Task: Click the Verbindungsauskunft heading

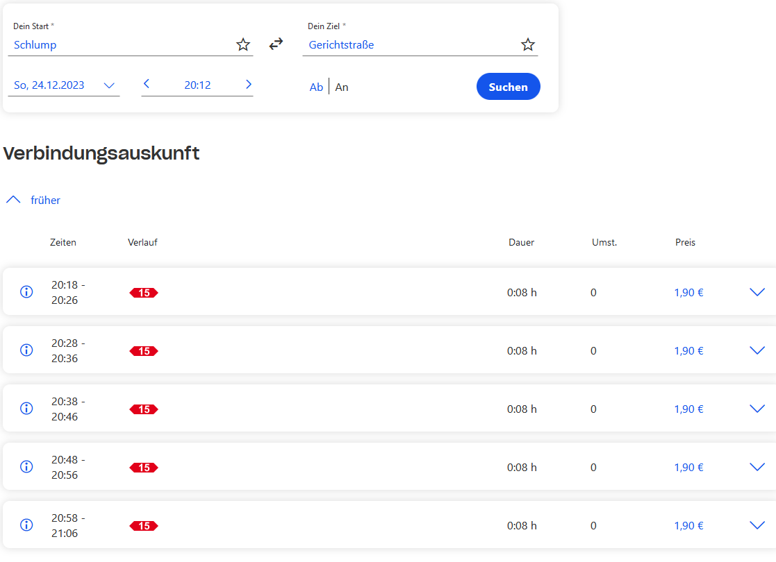Action: (101, 154)
